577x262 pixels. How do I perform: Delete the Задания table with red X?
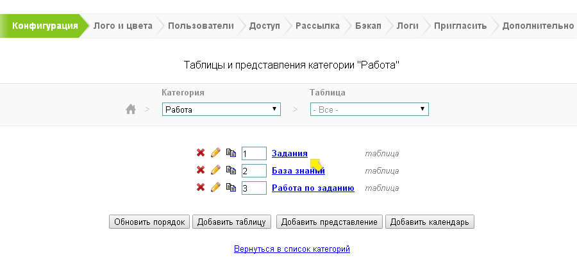point(201,153)
